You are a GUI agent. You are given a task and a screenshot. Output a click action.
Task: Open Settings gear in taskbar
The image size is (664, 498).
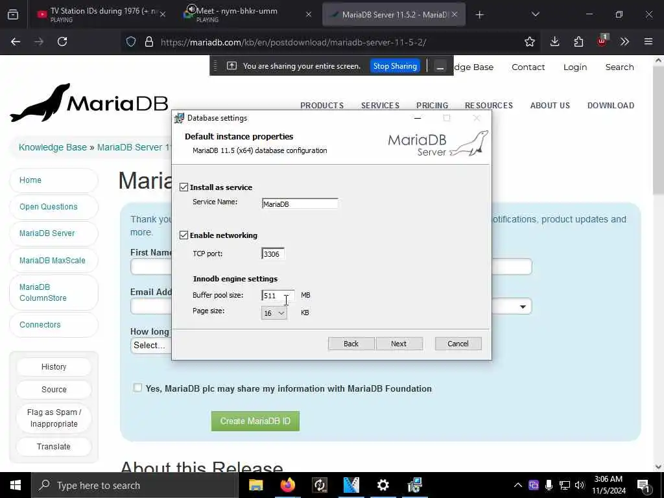383,485
